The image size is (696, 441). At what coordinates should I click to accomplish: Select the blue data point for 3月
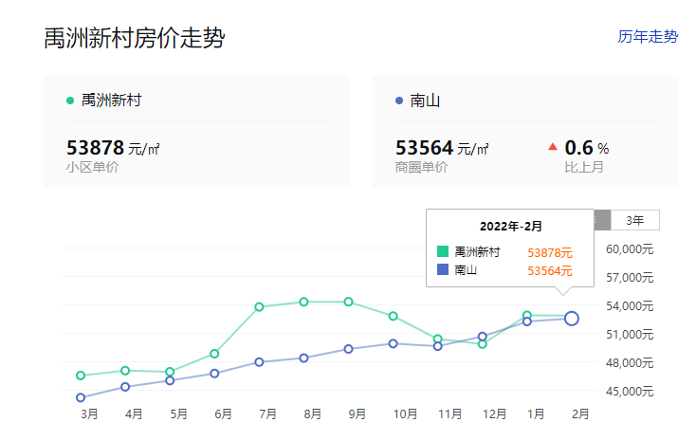pyautogui.click(x=81, y=397)
